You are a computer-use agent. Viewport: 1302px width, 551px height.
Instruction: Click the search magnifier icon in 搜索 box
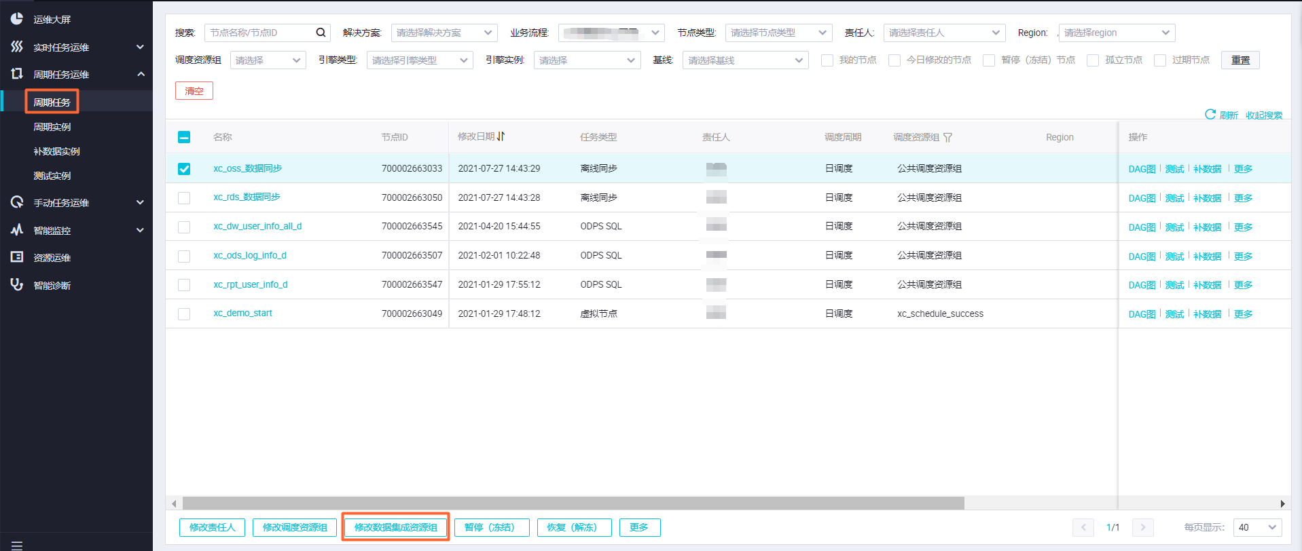[x=321, y=33]
